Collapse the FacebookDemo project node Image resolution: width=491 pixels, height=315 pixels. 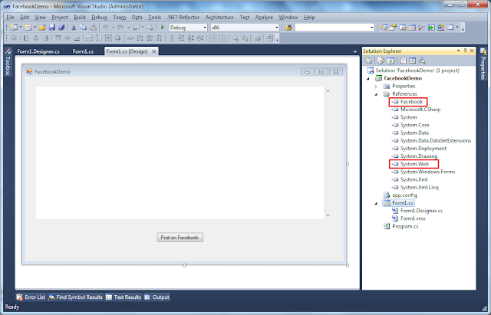368,78
